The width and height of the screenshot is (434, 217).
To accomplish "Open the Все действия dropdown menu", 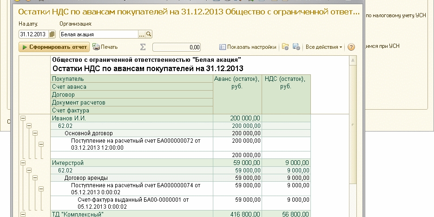I will (x=324, y=47).
